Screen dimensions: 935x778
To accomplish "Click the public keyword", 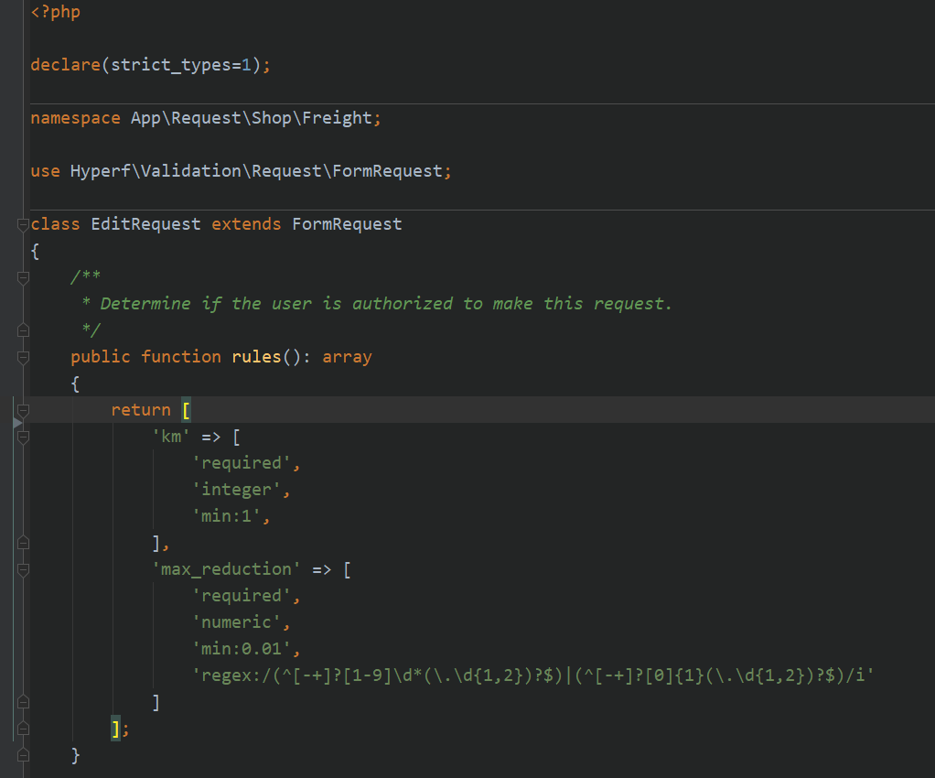I will [101, 357].
